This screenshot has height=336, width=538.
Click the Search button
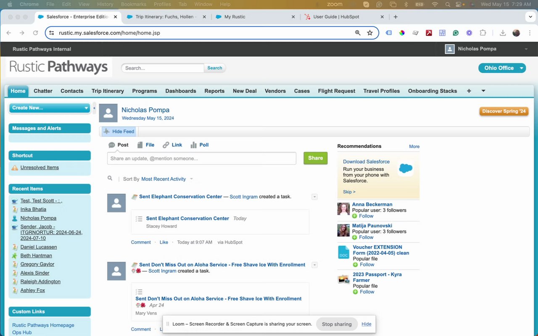pyautogui.click(x=215, y=68)
